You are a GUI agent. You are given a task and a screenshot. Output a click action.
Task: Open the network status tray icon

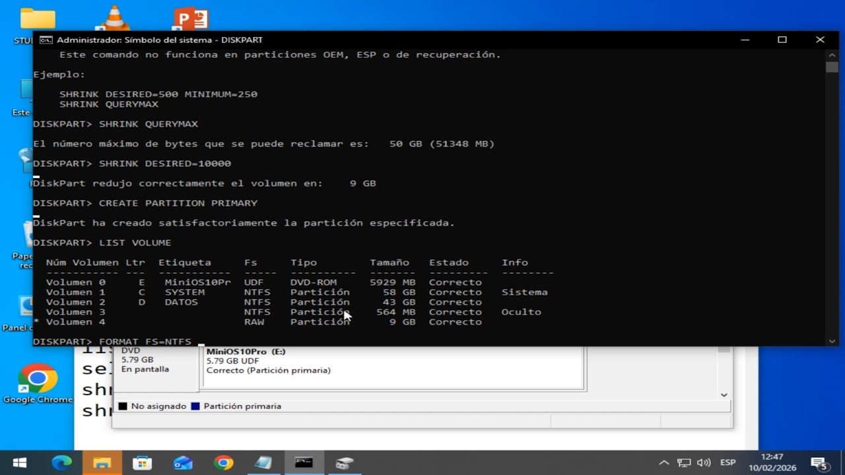684,463
